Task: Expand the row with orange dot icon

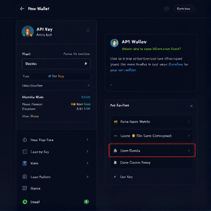Action: 152,136
